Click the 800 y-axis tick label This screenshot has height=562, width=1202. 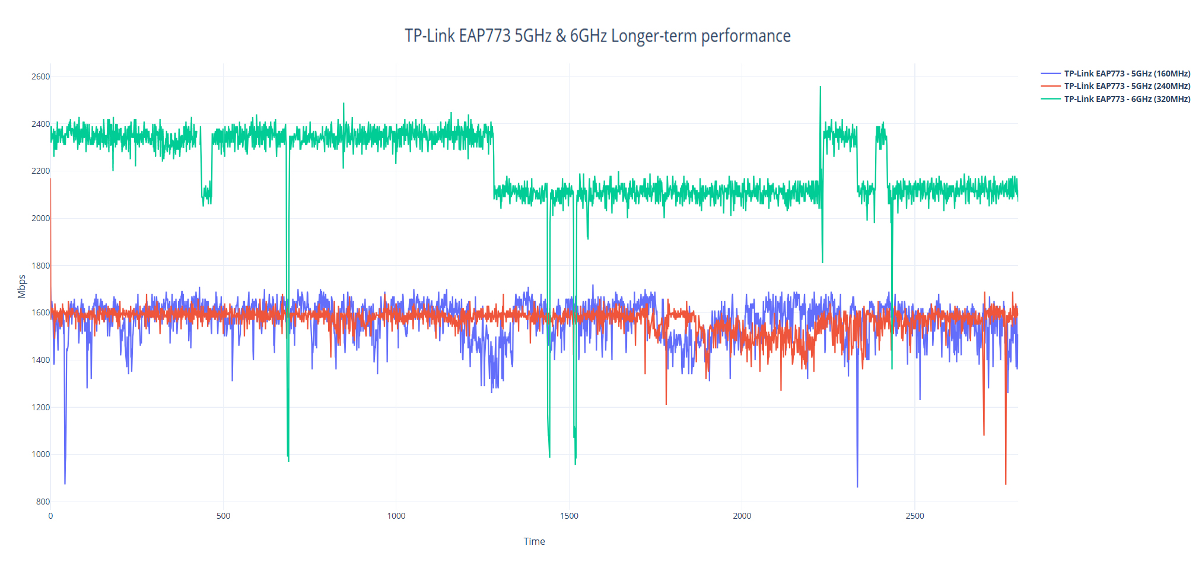tap(43, 502)
